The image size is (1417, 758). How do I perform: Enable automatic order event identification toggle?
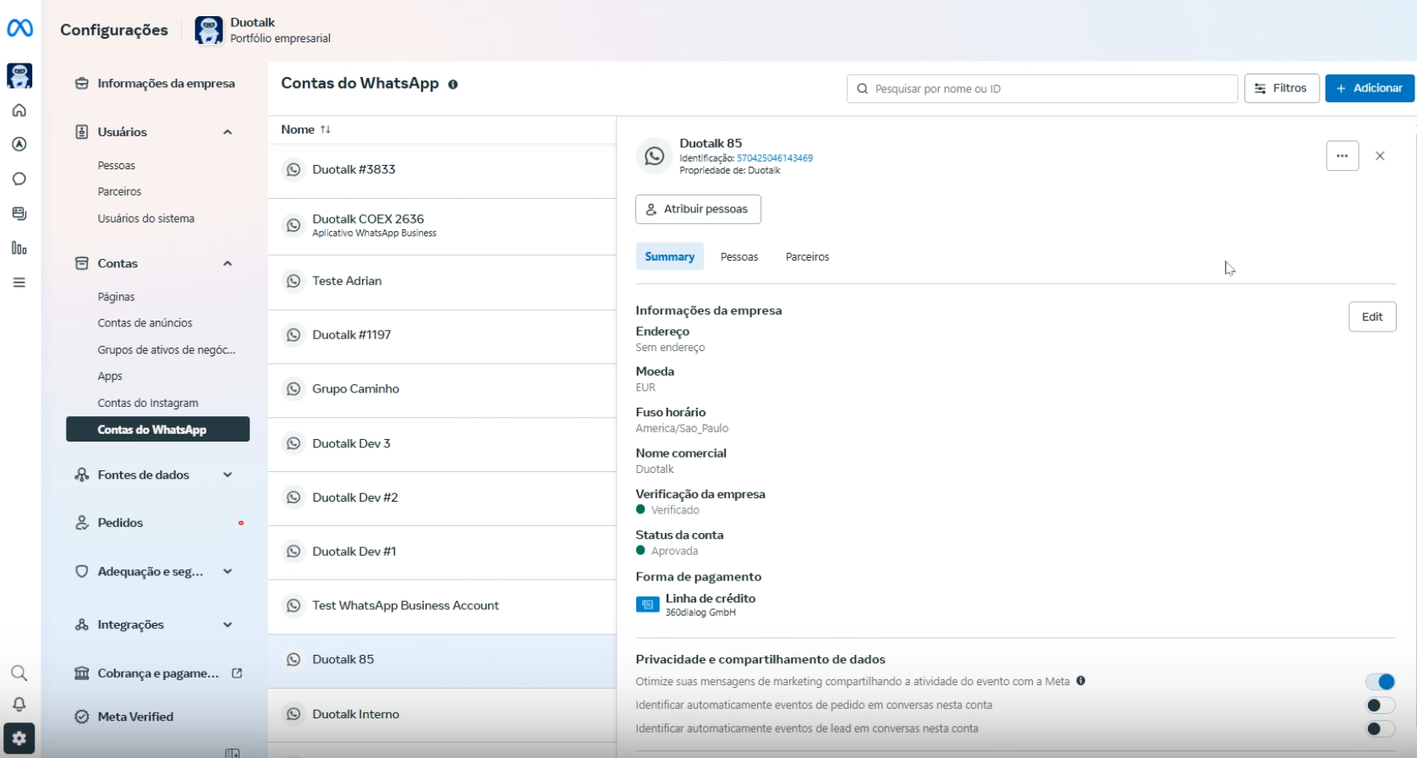(1380, 706)
